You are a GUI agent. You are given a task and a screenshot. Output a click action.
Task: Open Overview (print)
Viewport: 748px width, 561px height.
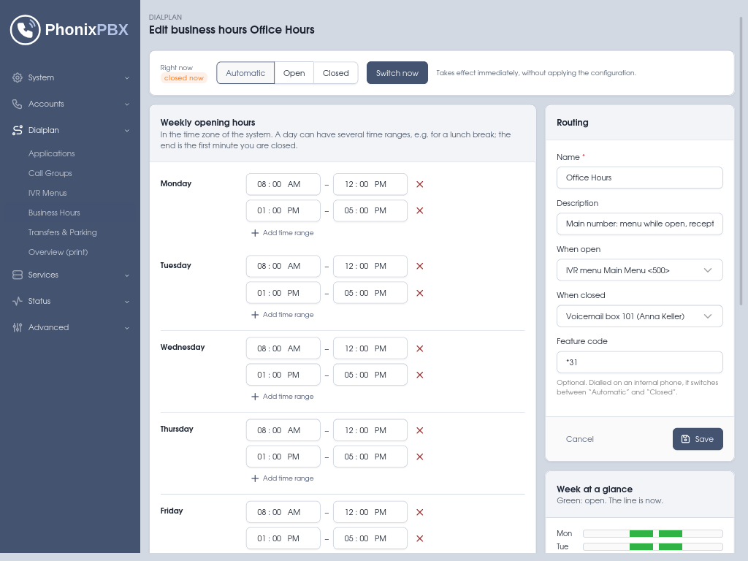[58, 252]
